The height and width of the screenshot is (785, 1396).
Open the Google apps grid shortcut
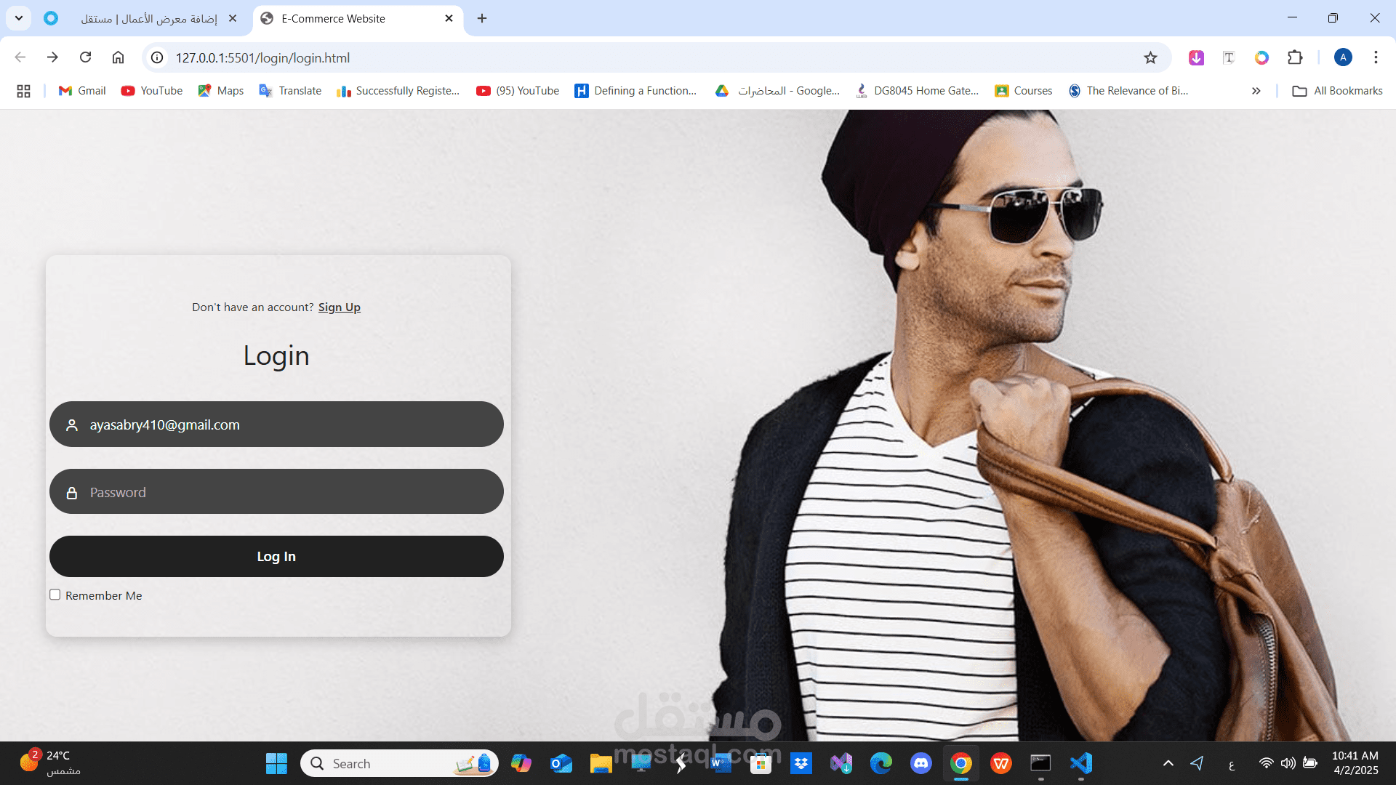pos(23,91)
